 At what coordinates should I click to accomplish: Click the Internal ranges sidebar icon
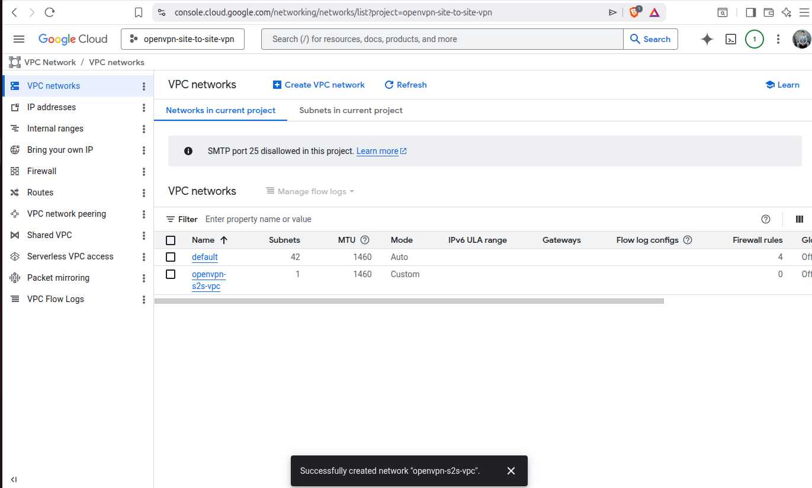15,129
